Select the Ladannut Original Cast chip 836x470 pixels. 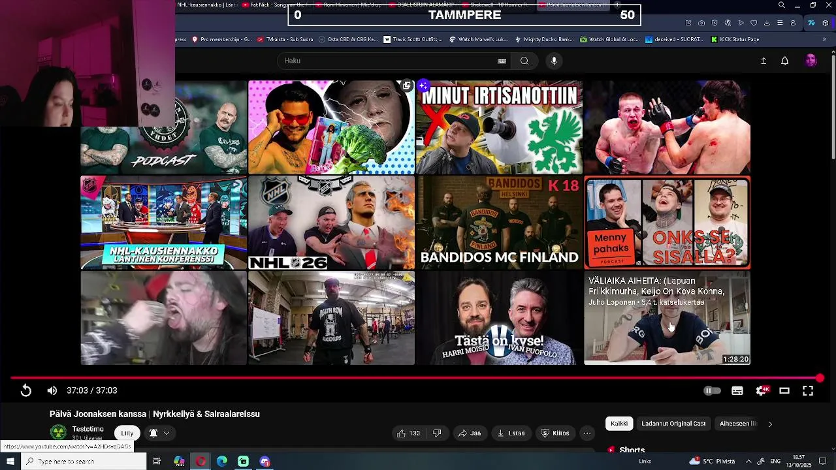point(673,424)
